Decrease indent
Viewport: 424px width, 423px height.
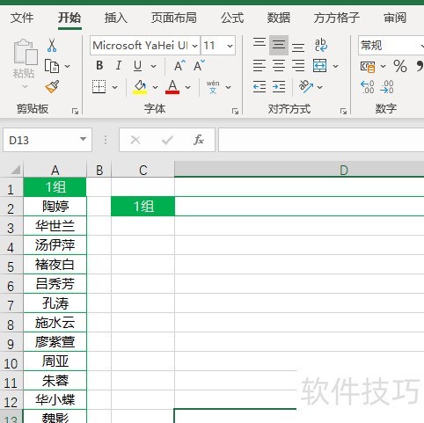click(260, 87)
